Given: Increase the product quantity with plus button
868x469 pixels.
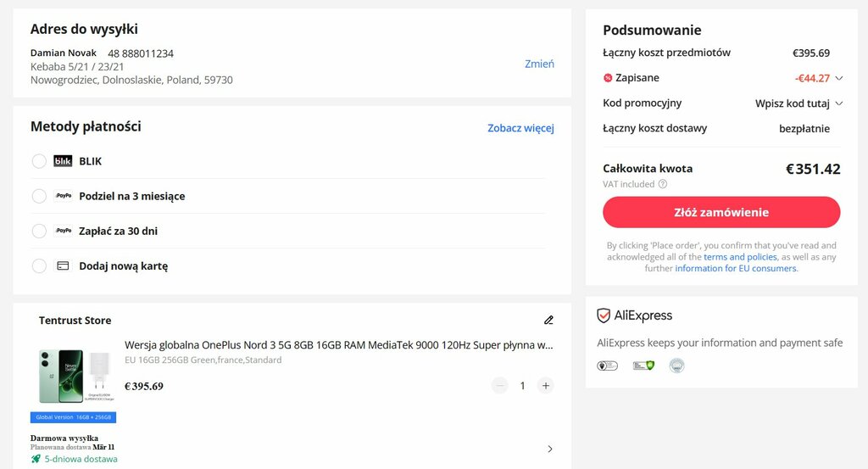Looking at the screenshot, I should [545, 386].
